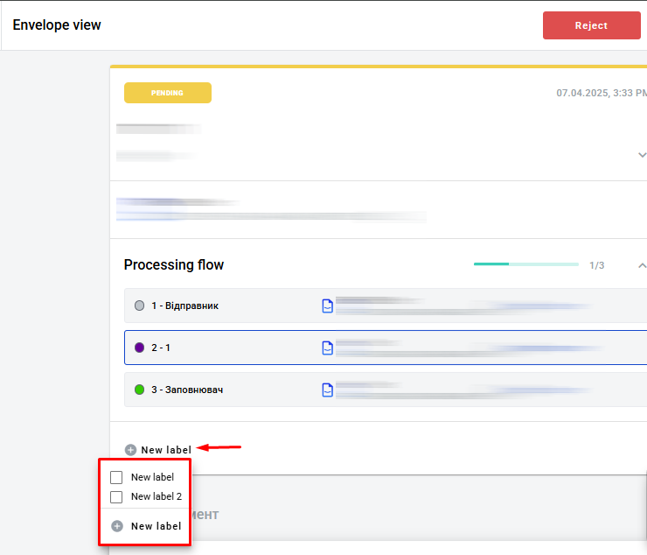Click the PENDING status badge
Image resolution: width=647 pixels, height=555 pixels.
[x=167, y=93]
